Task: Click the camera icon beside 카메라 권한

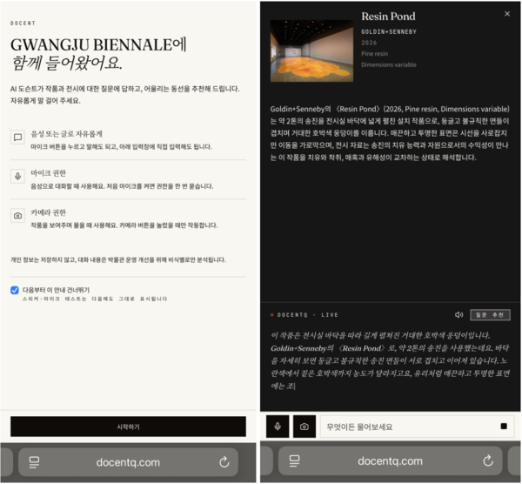Action: click(17, 216)
